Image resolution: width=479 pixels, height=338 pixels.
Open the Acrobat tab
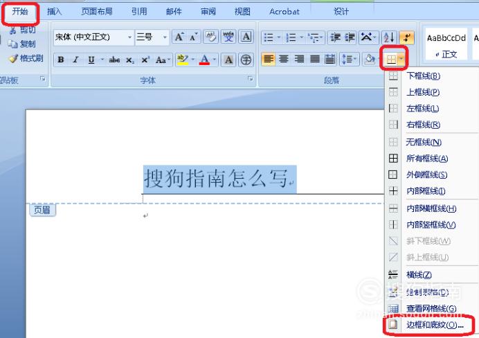(x=284, y=12)
